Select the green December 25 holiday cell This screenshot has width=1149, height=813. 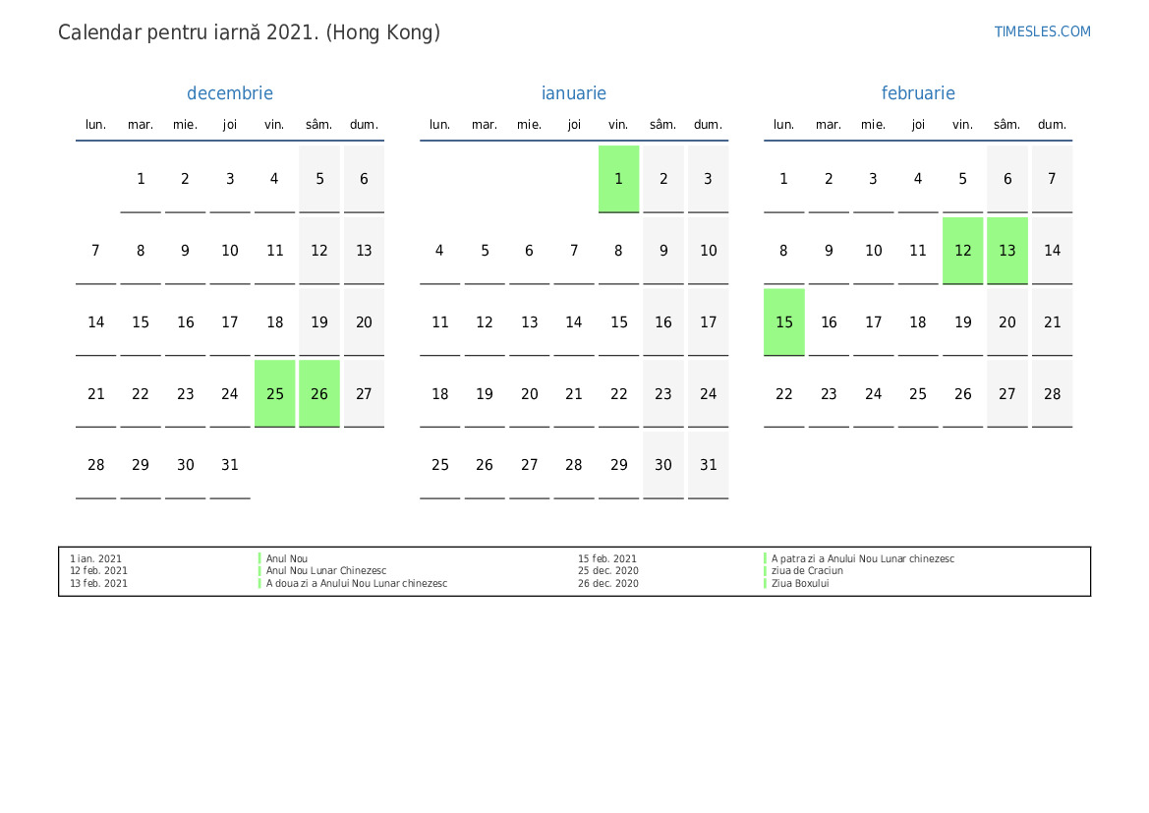(x=275, y=393)
